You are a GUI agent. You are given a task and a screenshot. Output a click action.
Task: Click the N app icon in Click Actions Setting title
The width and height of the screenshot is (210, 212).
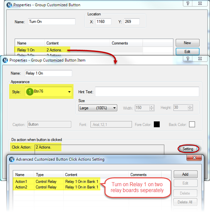coord(12,159)
